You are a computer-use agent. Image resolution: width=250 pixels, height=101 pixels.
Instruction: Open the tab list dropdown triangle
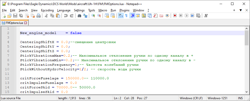[241, 10]
